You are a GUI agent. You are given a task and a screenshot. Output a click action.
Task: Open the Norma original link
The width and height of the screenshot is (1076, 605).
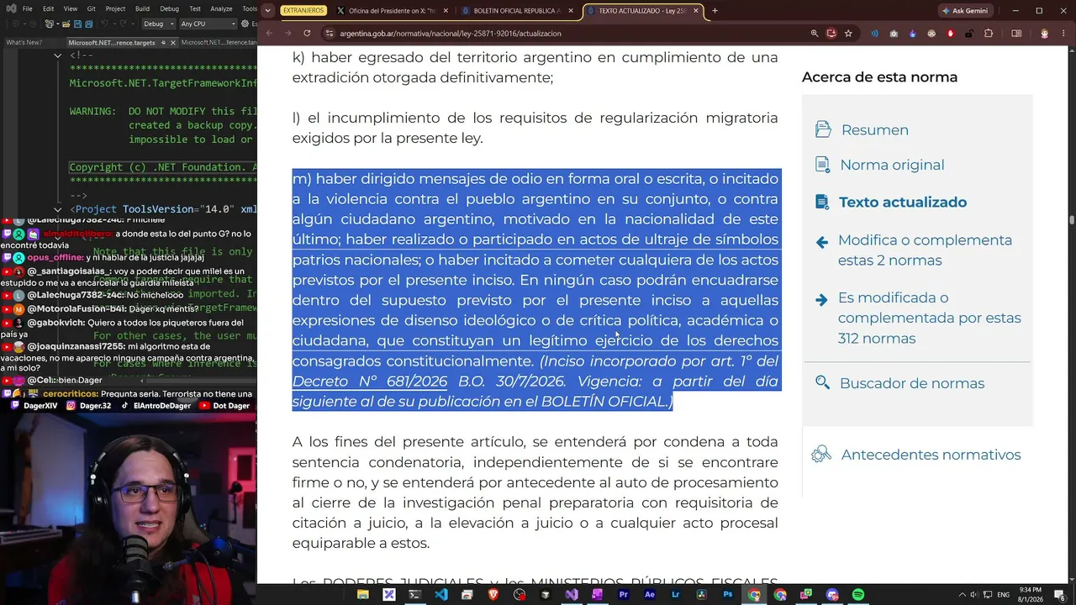(892, 165)
